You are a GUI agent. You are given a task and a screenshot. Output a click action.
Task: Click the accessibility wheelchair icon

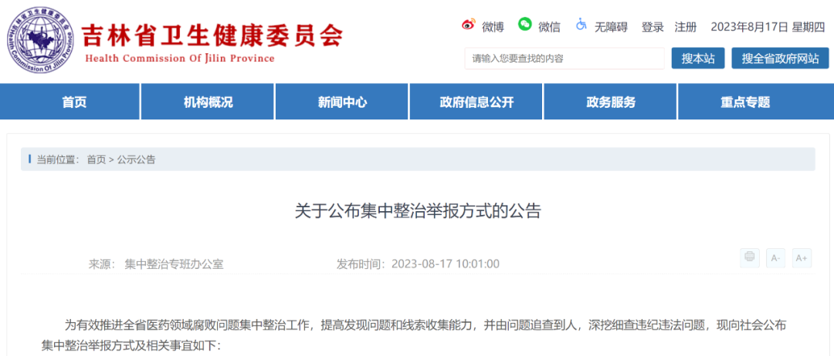(581, 25)
